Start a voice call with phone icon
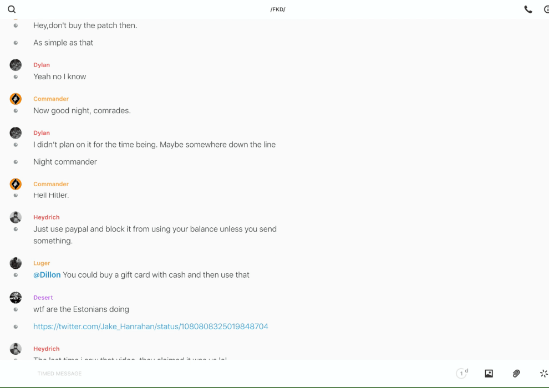This screenshot has width=549, height=388. [x=528, y=9]
